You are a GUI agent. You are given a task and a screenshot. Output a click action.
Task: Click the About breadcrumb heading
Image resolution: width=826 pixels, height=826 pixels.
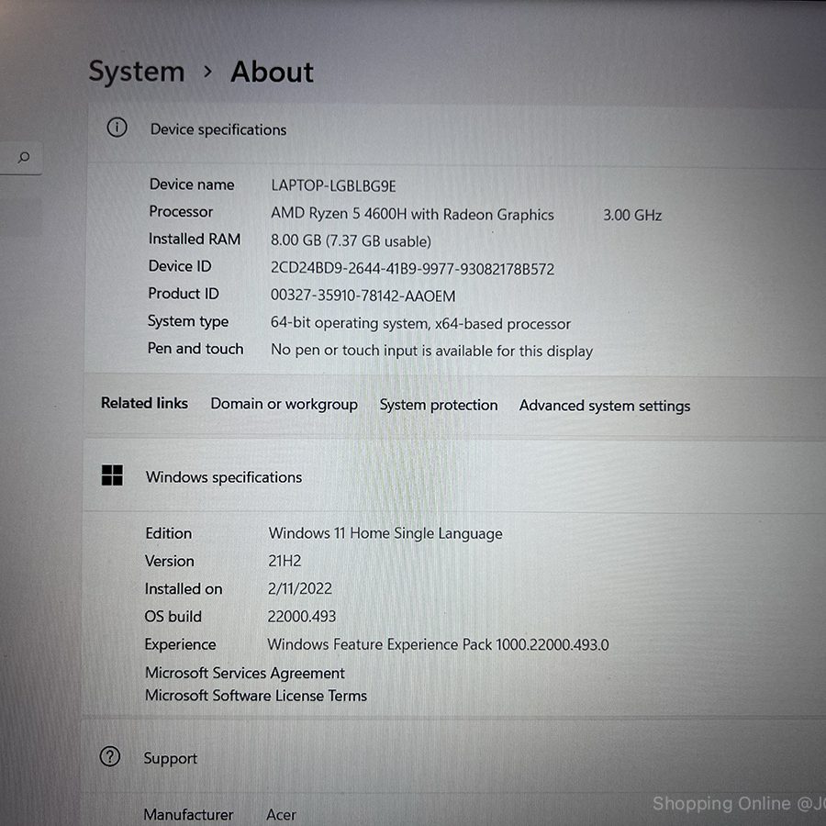(x=272, y=72)
